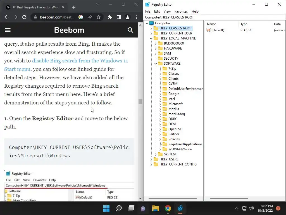Viewport: 286px width, 215px height.
Task: Collapse the Computer tree node
Action: (147, 23)
